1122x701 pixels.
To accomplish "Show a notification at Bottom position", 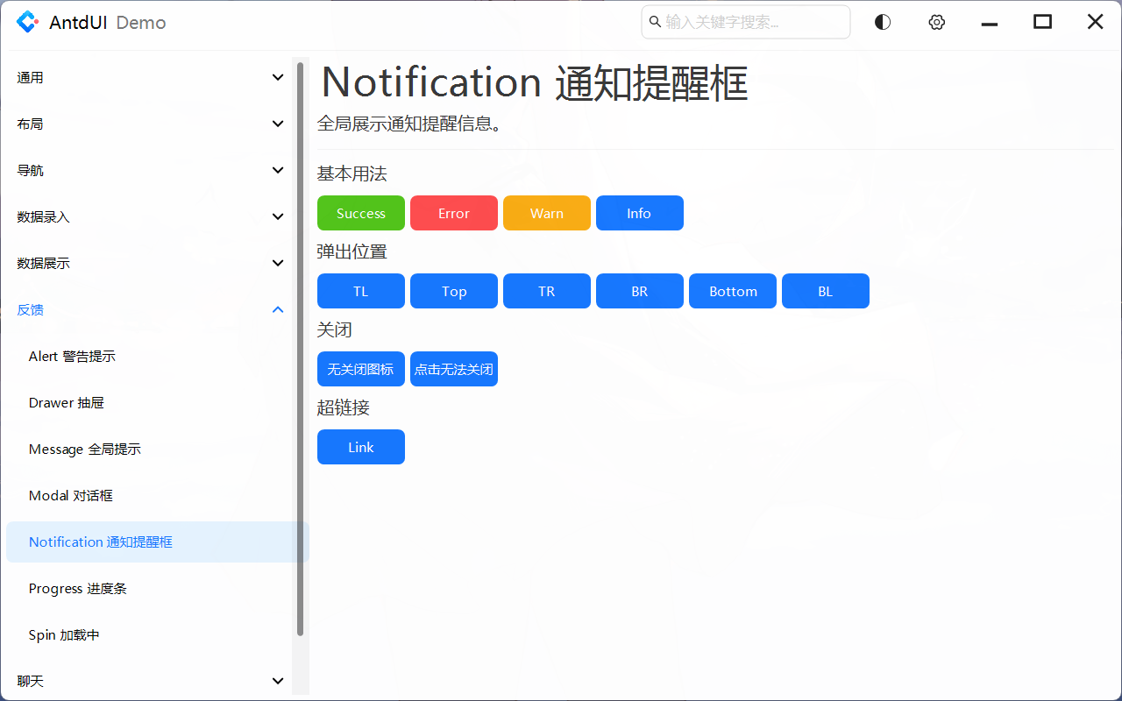I will pyautogui.click(x=732, y=291).
